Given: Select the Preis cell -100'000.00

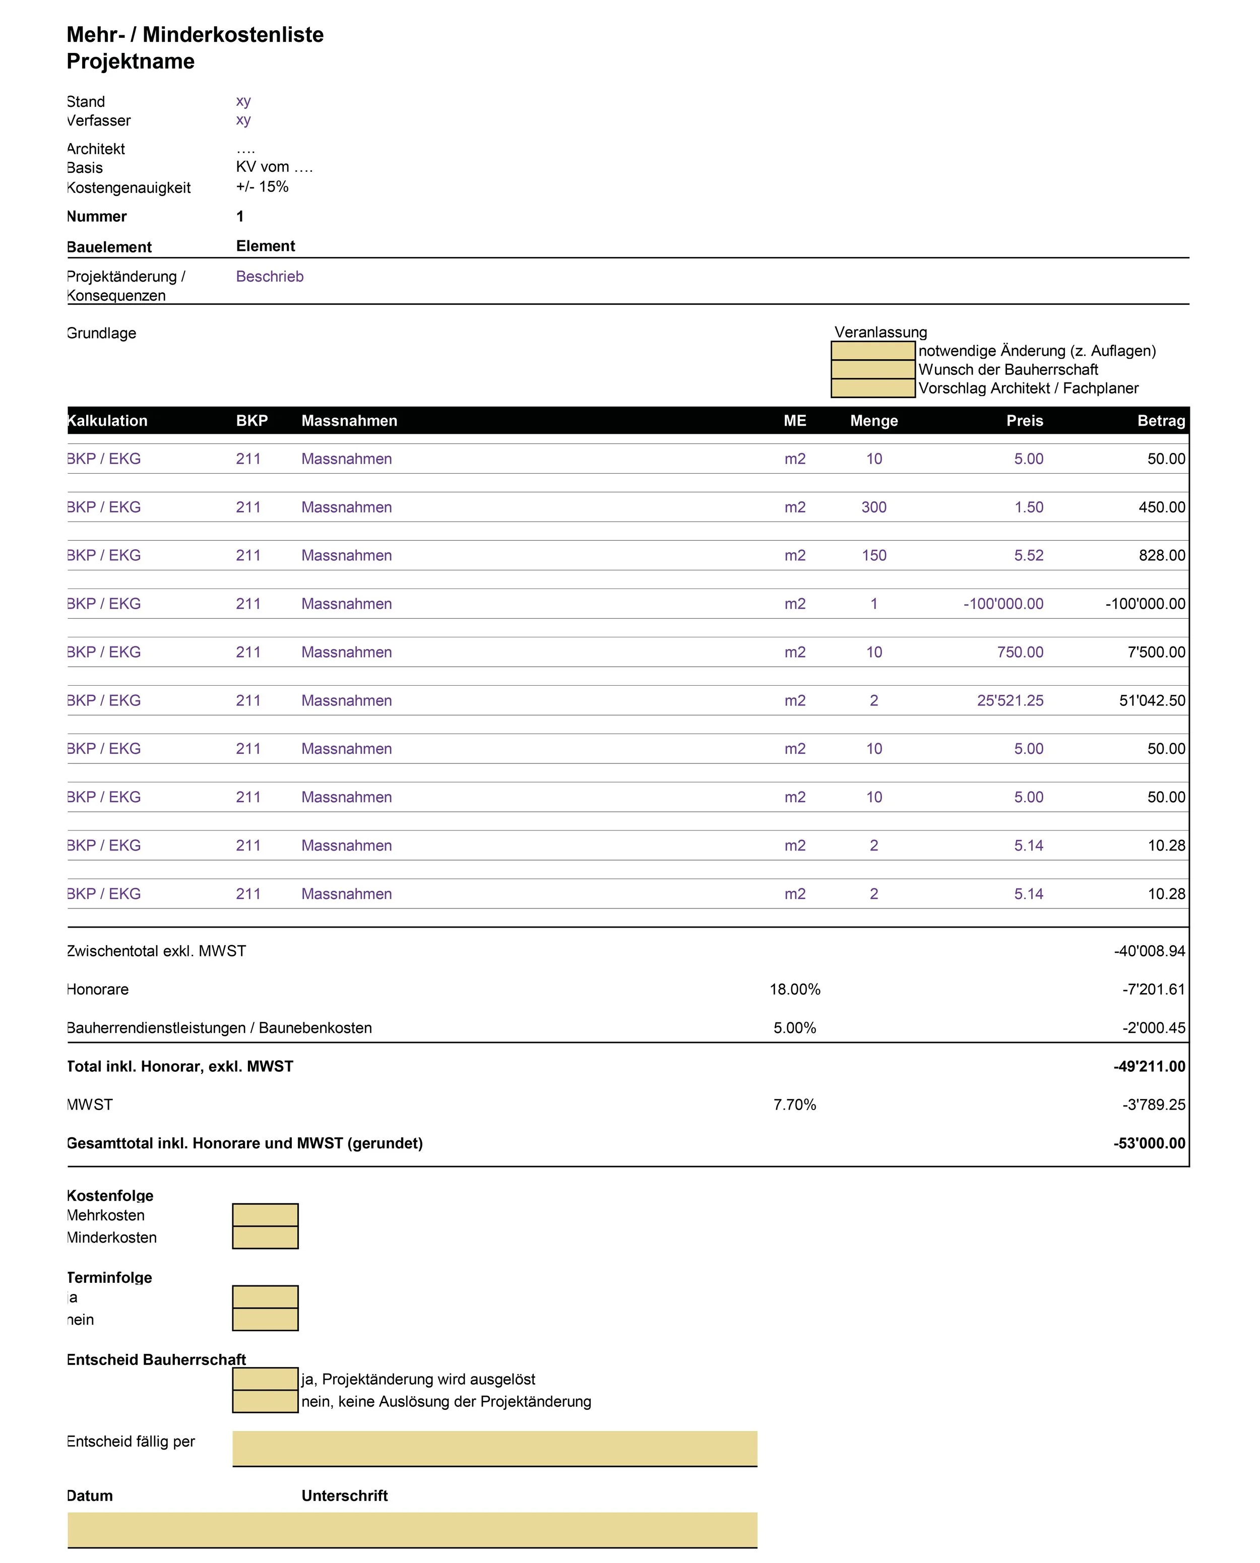Looking at the screenshot, I should [x=1003, y=604].
